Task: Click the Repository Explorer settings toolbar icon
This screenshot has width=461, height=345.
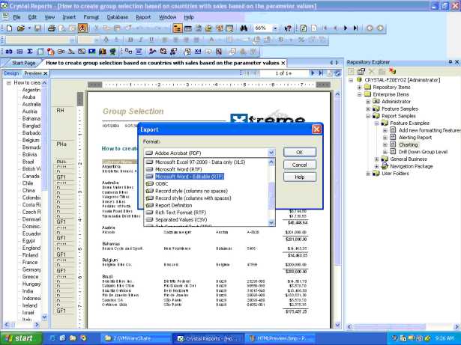Action: pos(361,71)
